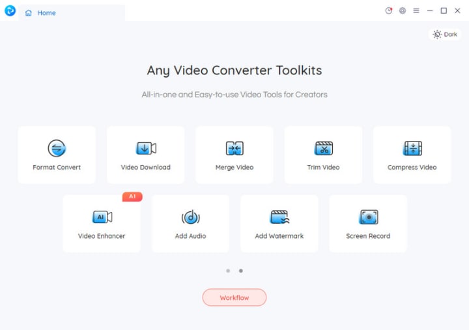Select the second page indicator dot
Image resolution: width=469 pixels, height=330 pixels.
coord(241,271)
